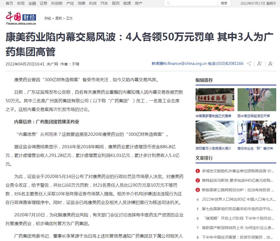
Task: Open link 洛阳黄河小浪底调水调沙
Action: pyautogui.click(x=213, y=148)
